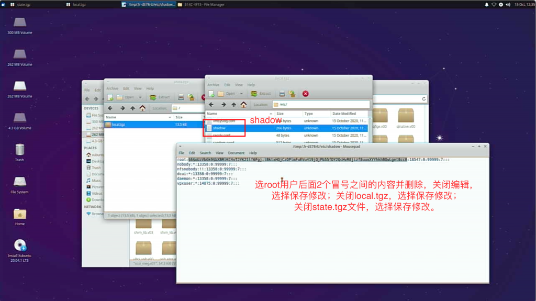Click Extract in the local.tgz archive window
The width and height of the screenshot is (536, 301).
(x=261, y=94)
